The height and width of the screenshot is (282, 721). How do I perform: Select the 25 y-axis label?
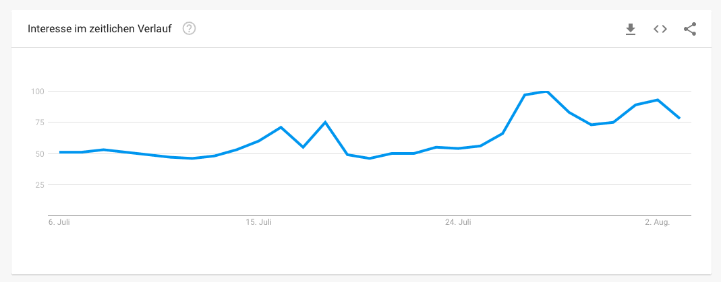point(40,185)
